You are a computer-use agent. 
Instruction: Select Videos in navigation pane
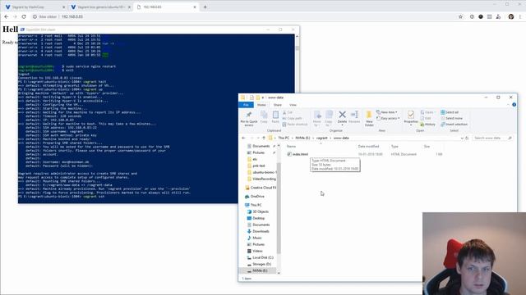click(x=255, y=251)
